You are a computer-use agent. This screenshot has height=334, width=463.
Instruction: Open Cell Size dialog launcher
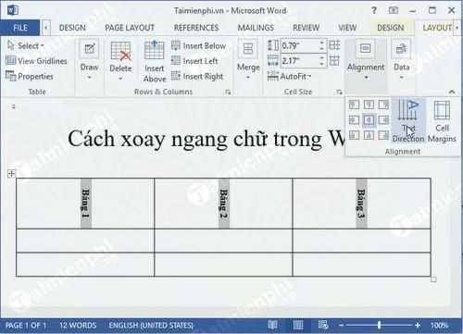339,92
